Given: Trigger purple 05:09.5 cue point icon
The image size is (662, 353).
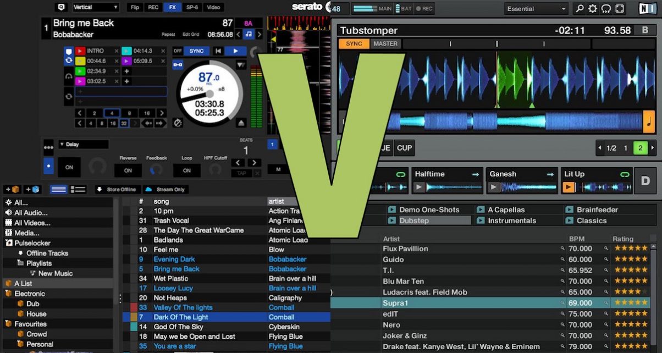Looking at the screenshot, I should pyautogui.click(x=126, y=61).
